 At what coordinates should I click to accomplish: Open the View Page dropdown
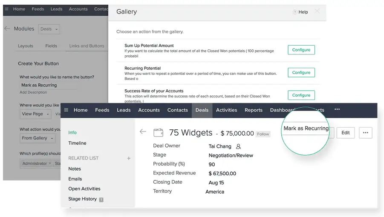pyautogui.click(x=36, y=114)
